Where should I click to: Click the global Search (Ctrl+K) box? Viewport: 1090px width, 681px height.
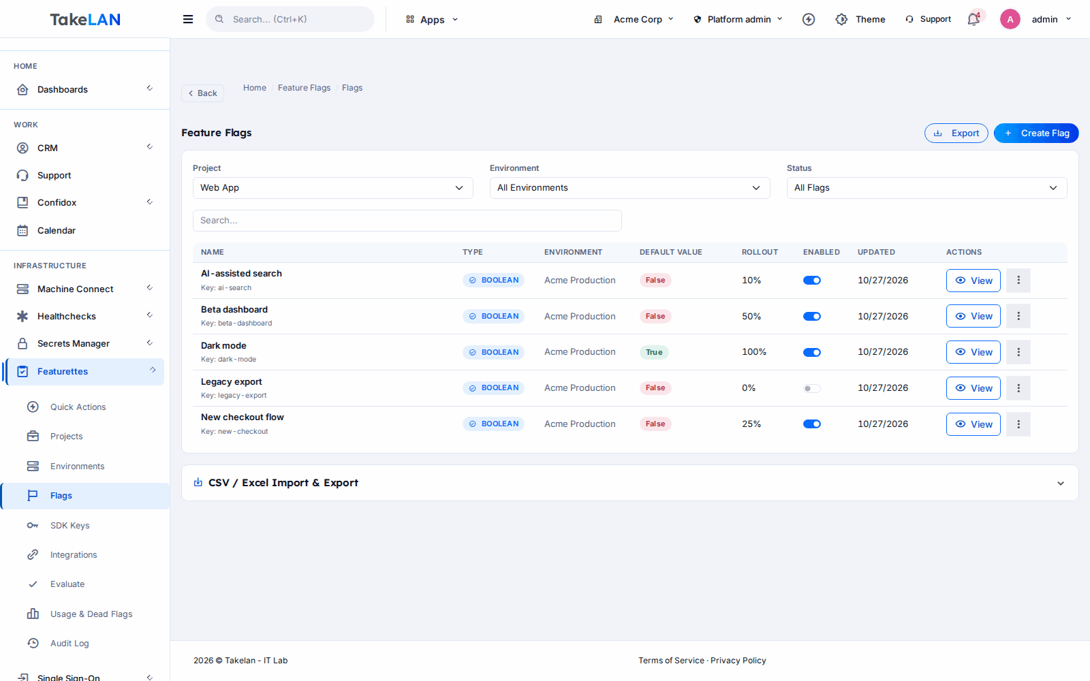[x=290, y=19]
